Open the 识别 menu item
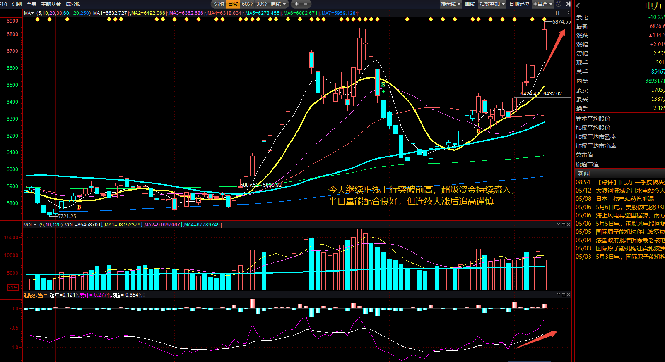Viewport: 665px width, 362px height. [x=17, y=4]
